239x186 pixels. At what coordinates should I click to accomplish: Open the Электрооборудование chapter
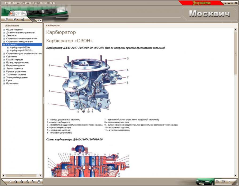[x=17, y=77]
